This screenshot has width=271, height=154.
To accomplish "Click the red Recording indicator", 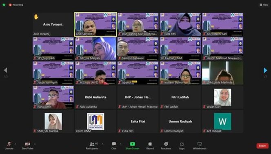I will [x=16, y=5].
